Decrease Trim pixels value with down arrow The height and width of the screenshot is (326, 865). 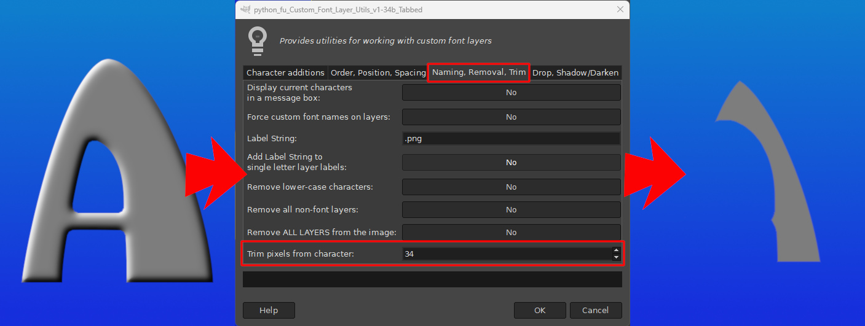pyautogui.click(x=617, y=257)
